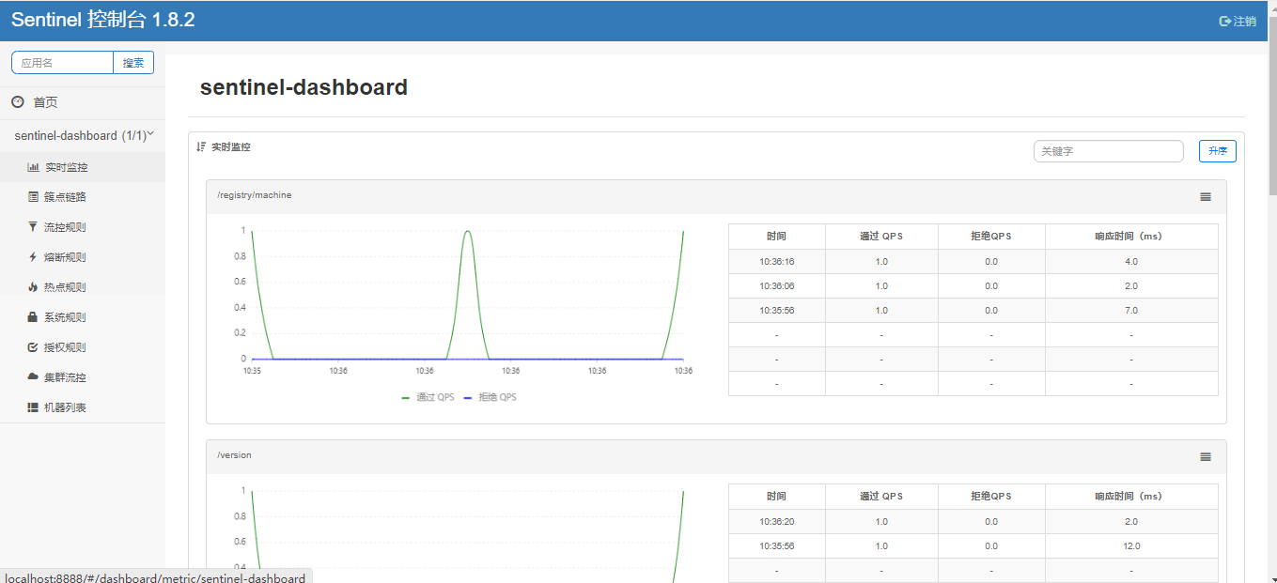Click the 10:35:56 cell in /registry/machine table
The height and width of the screenshot is (583, 1277).
777,311
